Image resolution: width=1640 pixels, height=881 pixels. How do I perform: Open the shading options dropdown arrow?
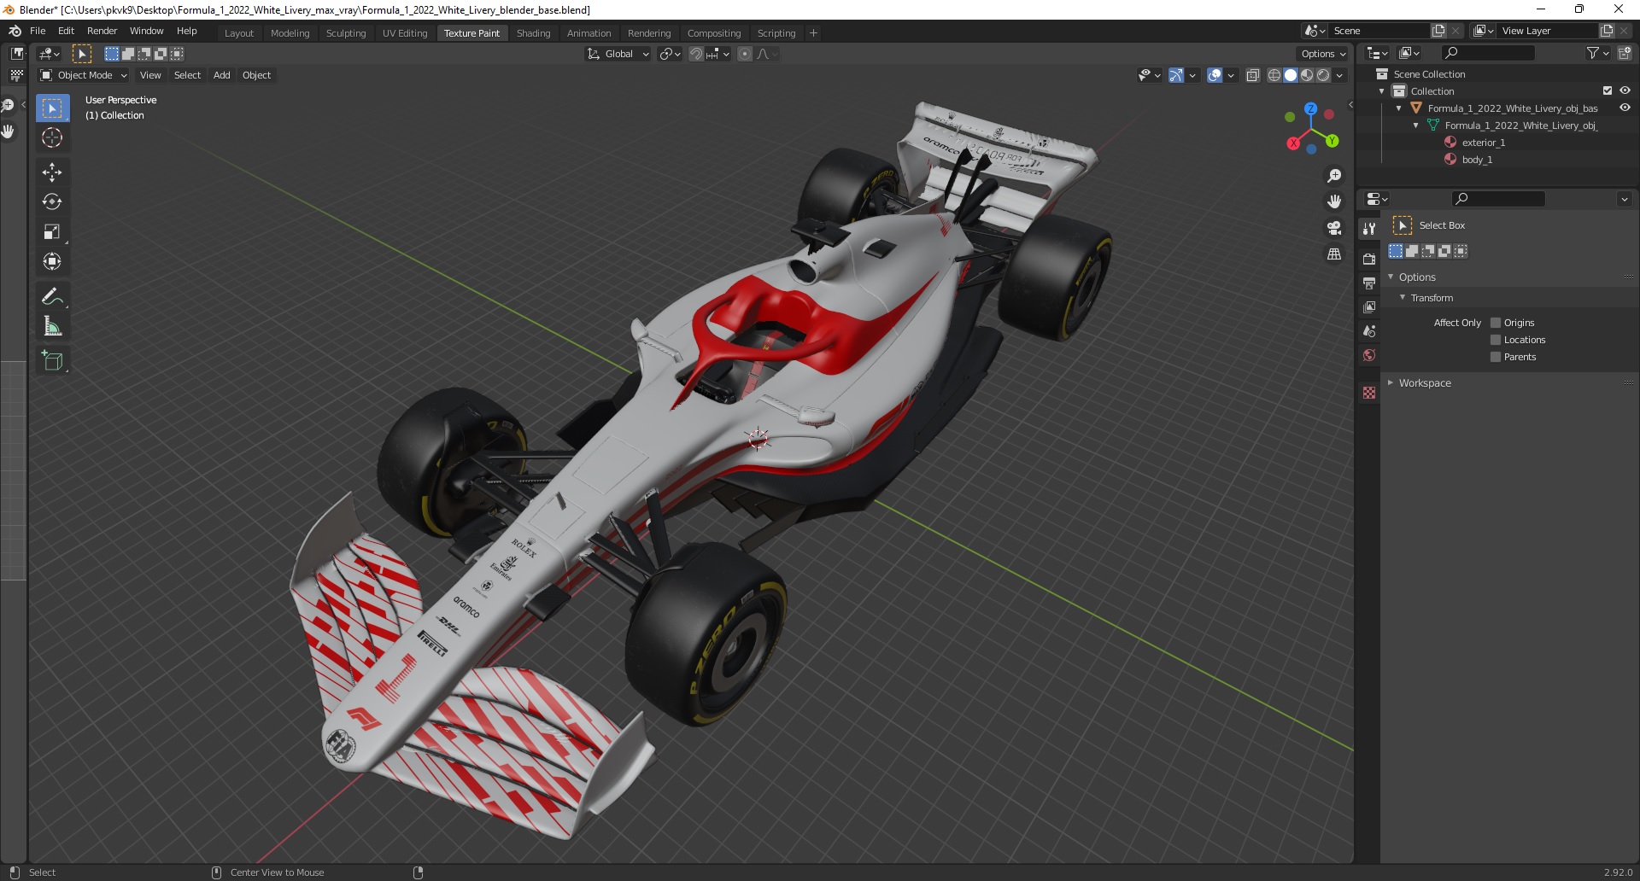(1339, 75)
